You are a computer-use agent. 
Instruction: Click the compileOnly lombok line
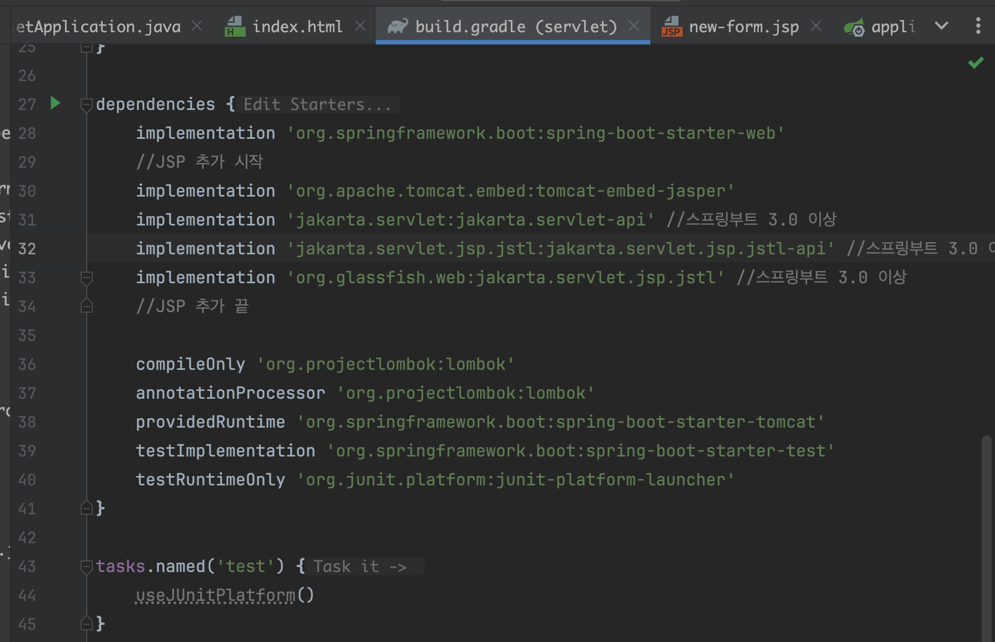[325, 364]
